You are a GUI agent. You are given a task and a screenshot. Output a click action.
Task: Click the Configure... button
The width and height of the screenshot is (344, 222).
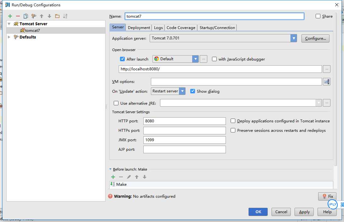(315, 38)
